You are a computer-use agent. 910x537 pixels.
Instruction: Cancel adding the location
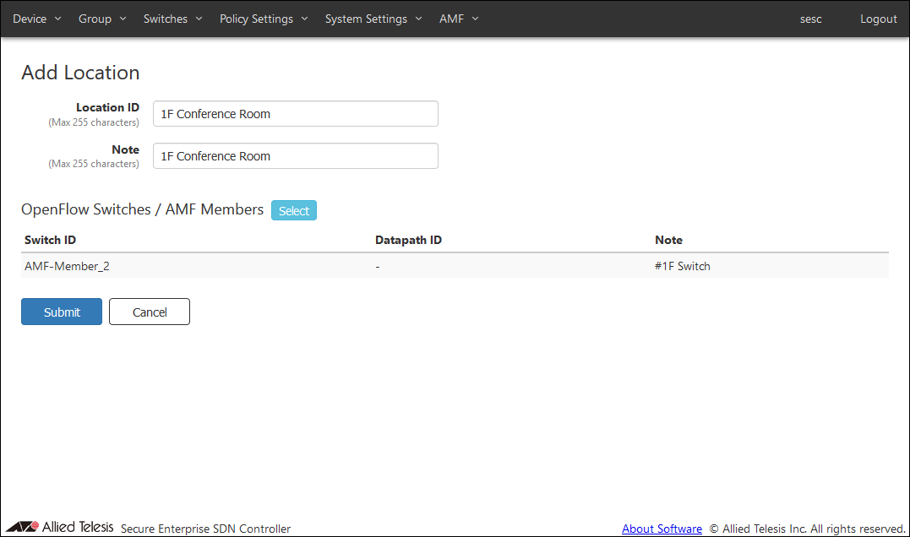150,312
